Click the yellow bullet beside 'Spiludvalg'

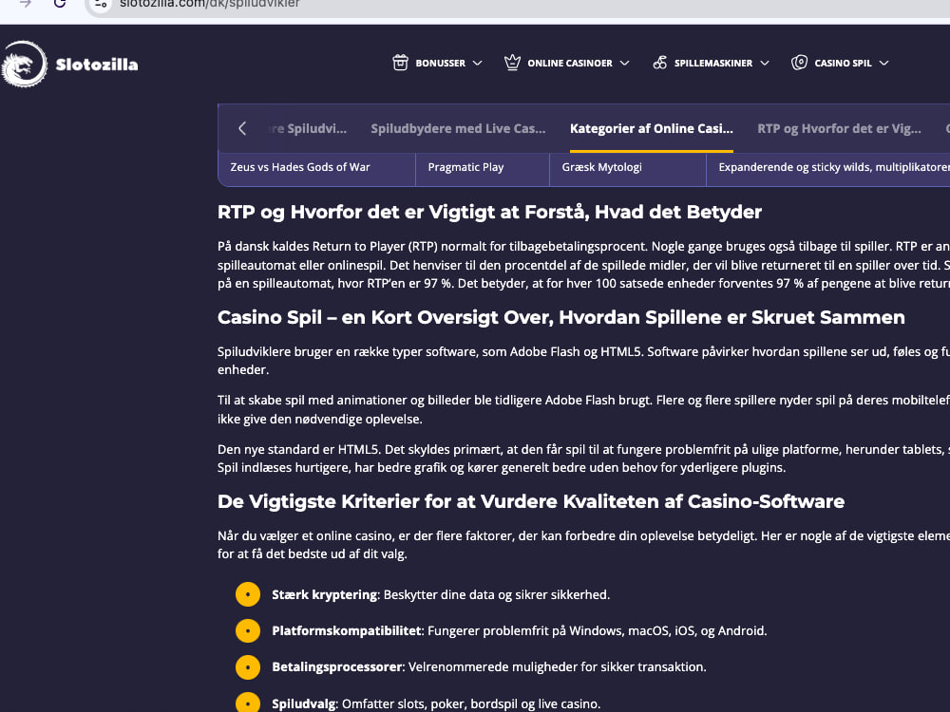point(248,703)
